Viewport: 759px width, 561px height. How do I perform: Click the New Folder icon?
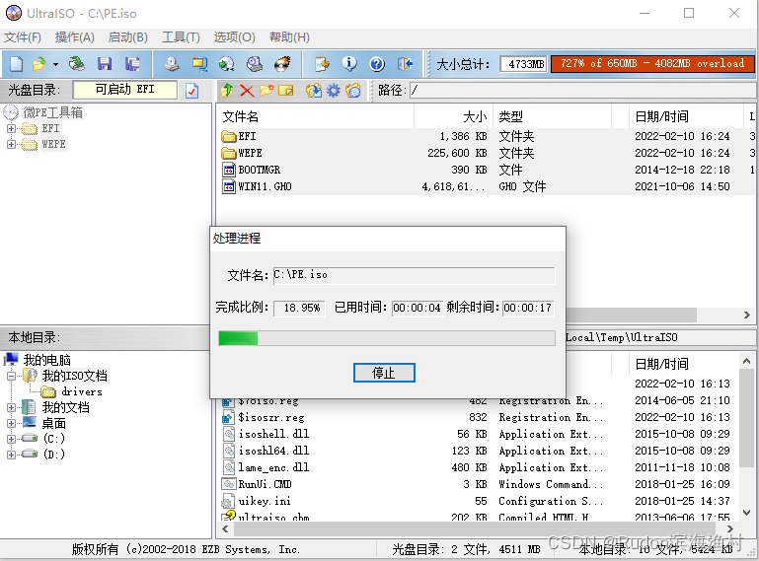[x=266, y=91]
